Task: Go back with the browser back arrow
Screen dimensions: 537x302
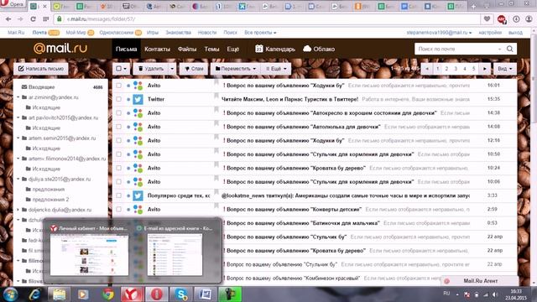Action: pos(8,19)
